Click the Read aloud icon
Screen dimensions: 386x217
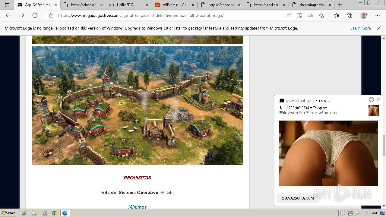289,15
